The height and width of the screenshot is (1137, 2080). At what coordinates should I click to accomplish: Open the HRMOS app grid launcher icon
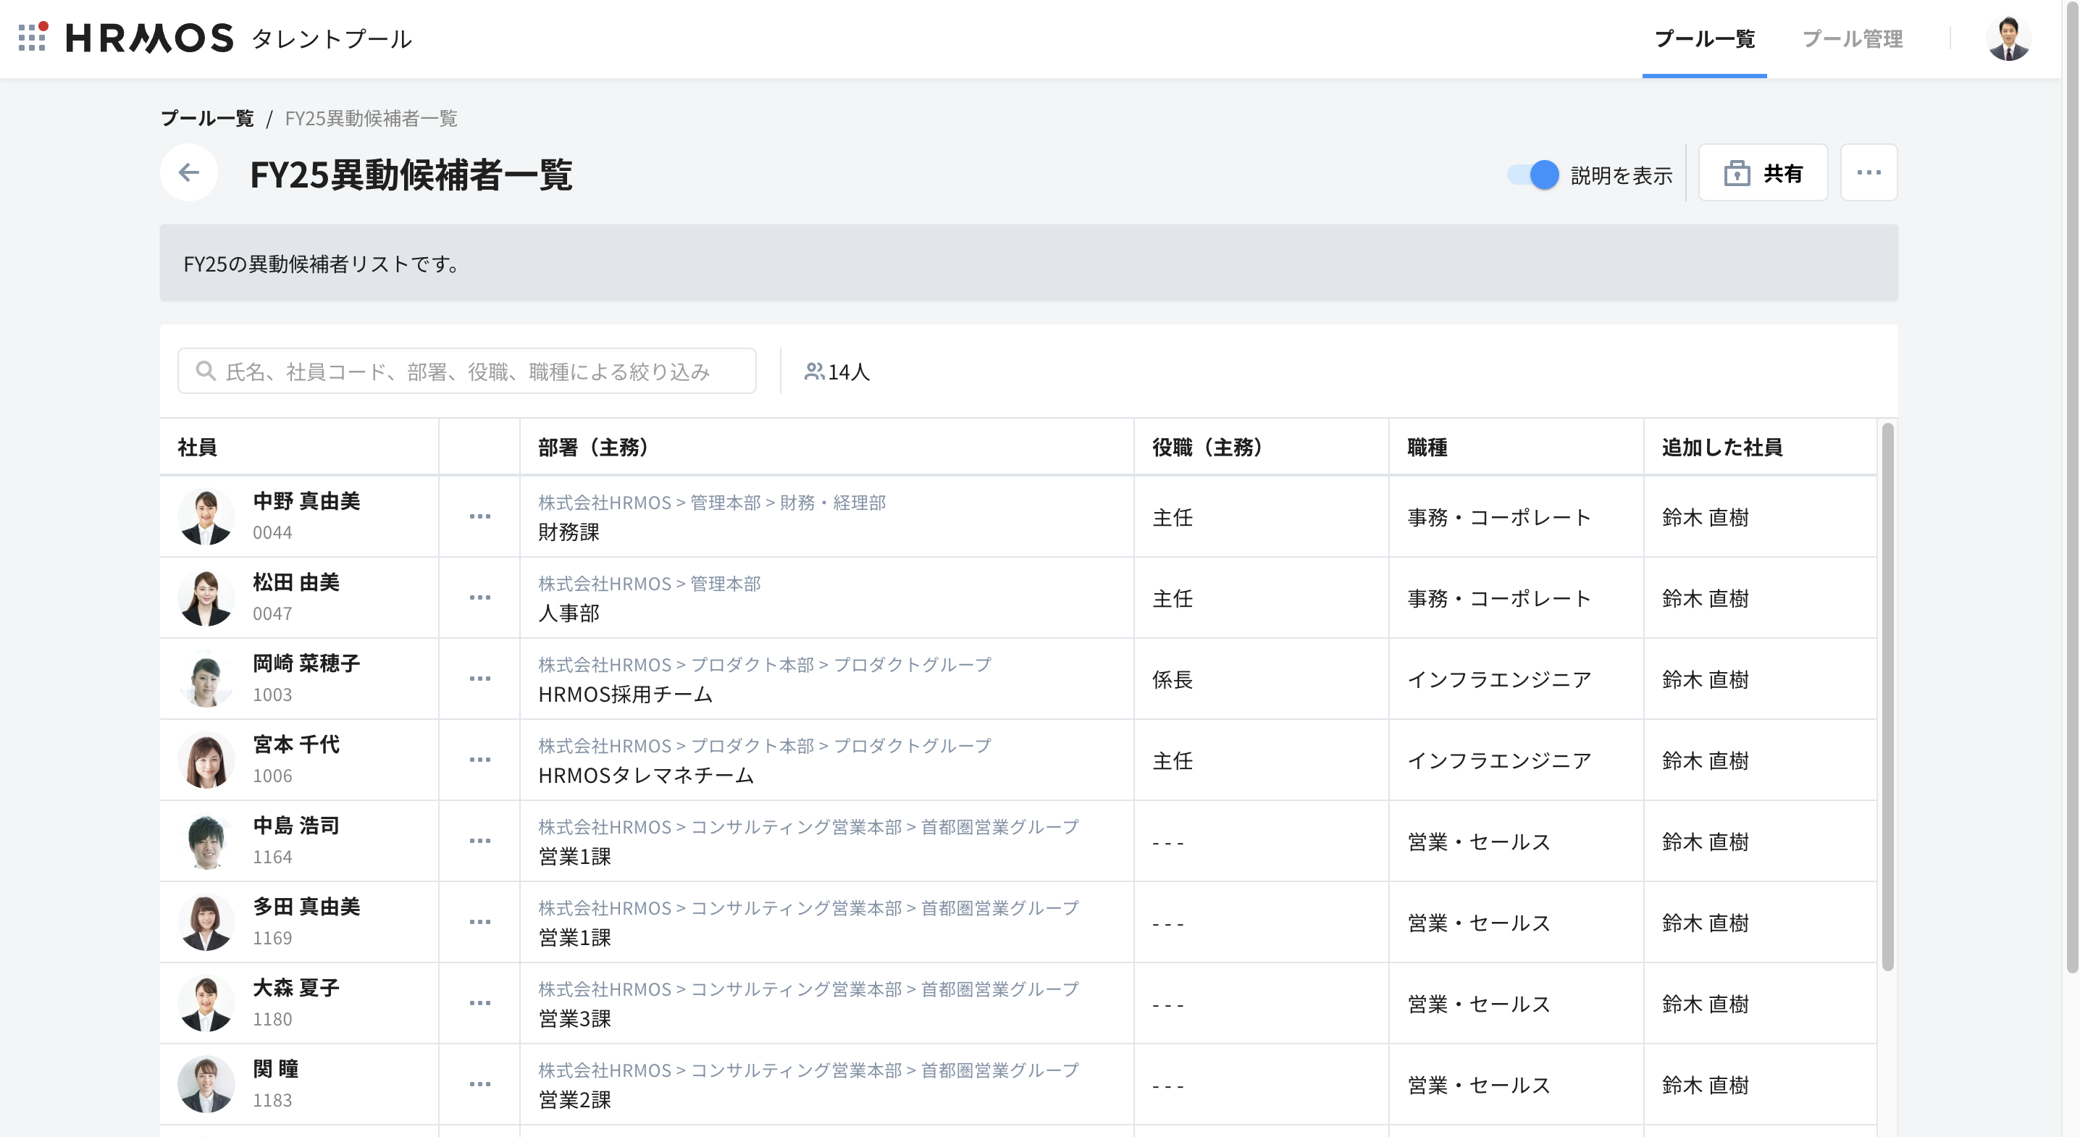(x=33, y=37)
